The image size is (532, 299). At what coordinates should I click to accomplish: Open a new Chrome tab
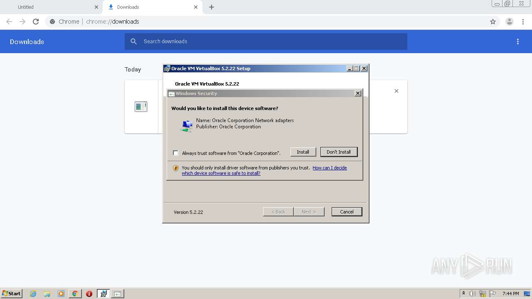click(212, 7)
